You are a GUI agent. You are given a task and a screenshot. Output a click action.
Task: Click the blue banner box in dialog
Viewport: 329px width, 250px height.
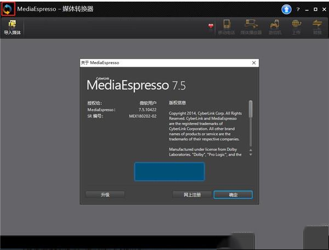click(x=169, y=172)
